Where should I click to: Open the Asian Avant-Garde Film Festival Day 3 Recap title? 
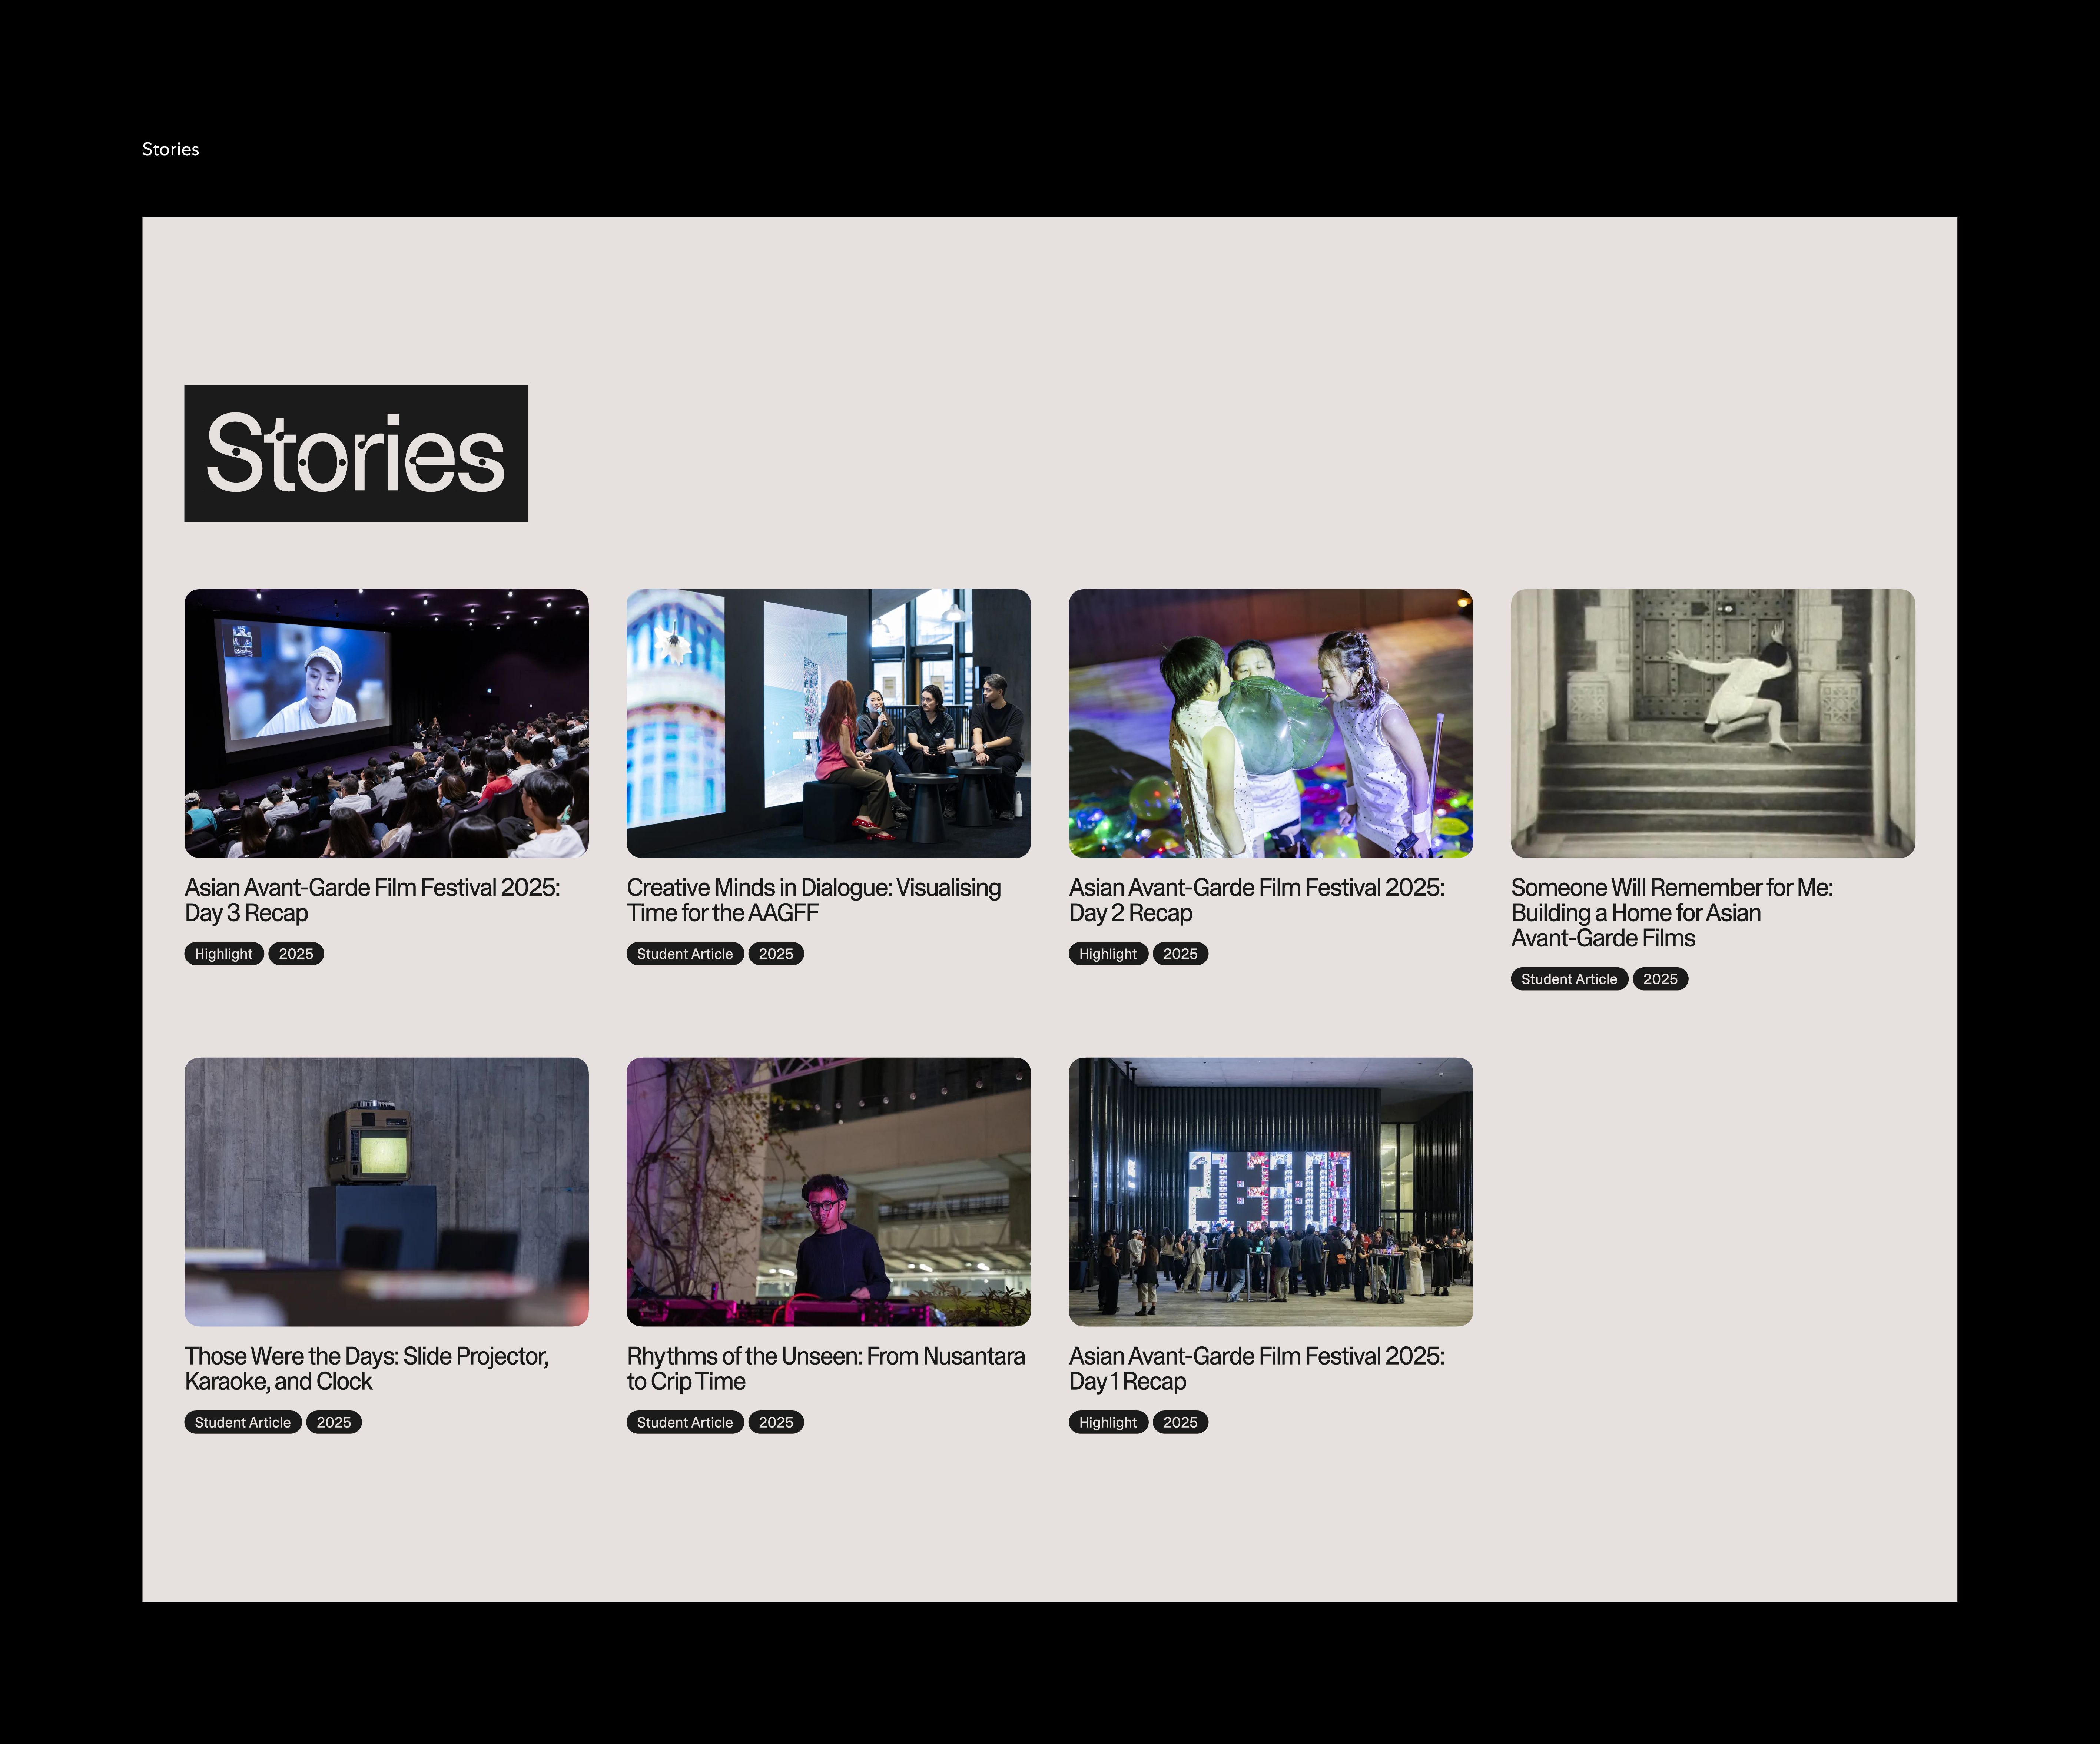372,900
